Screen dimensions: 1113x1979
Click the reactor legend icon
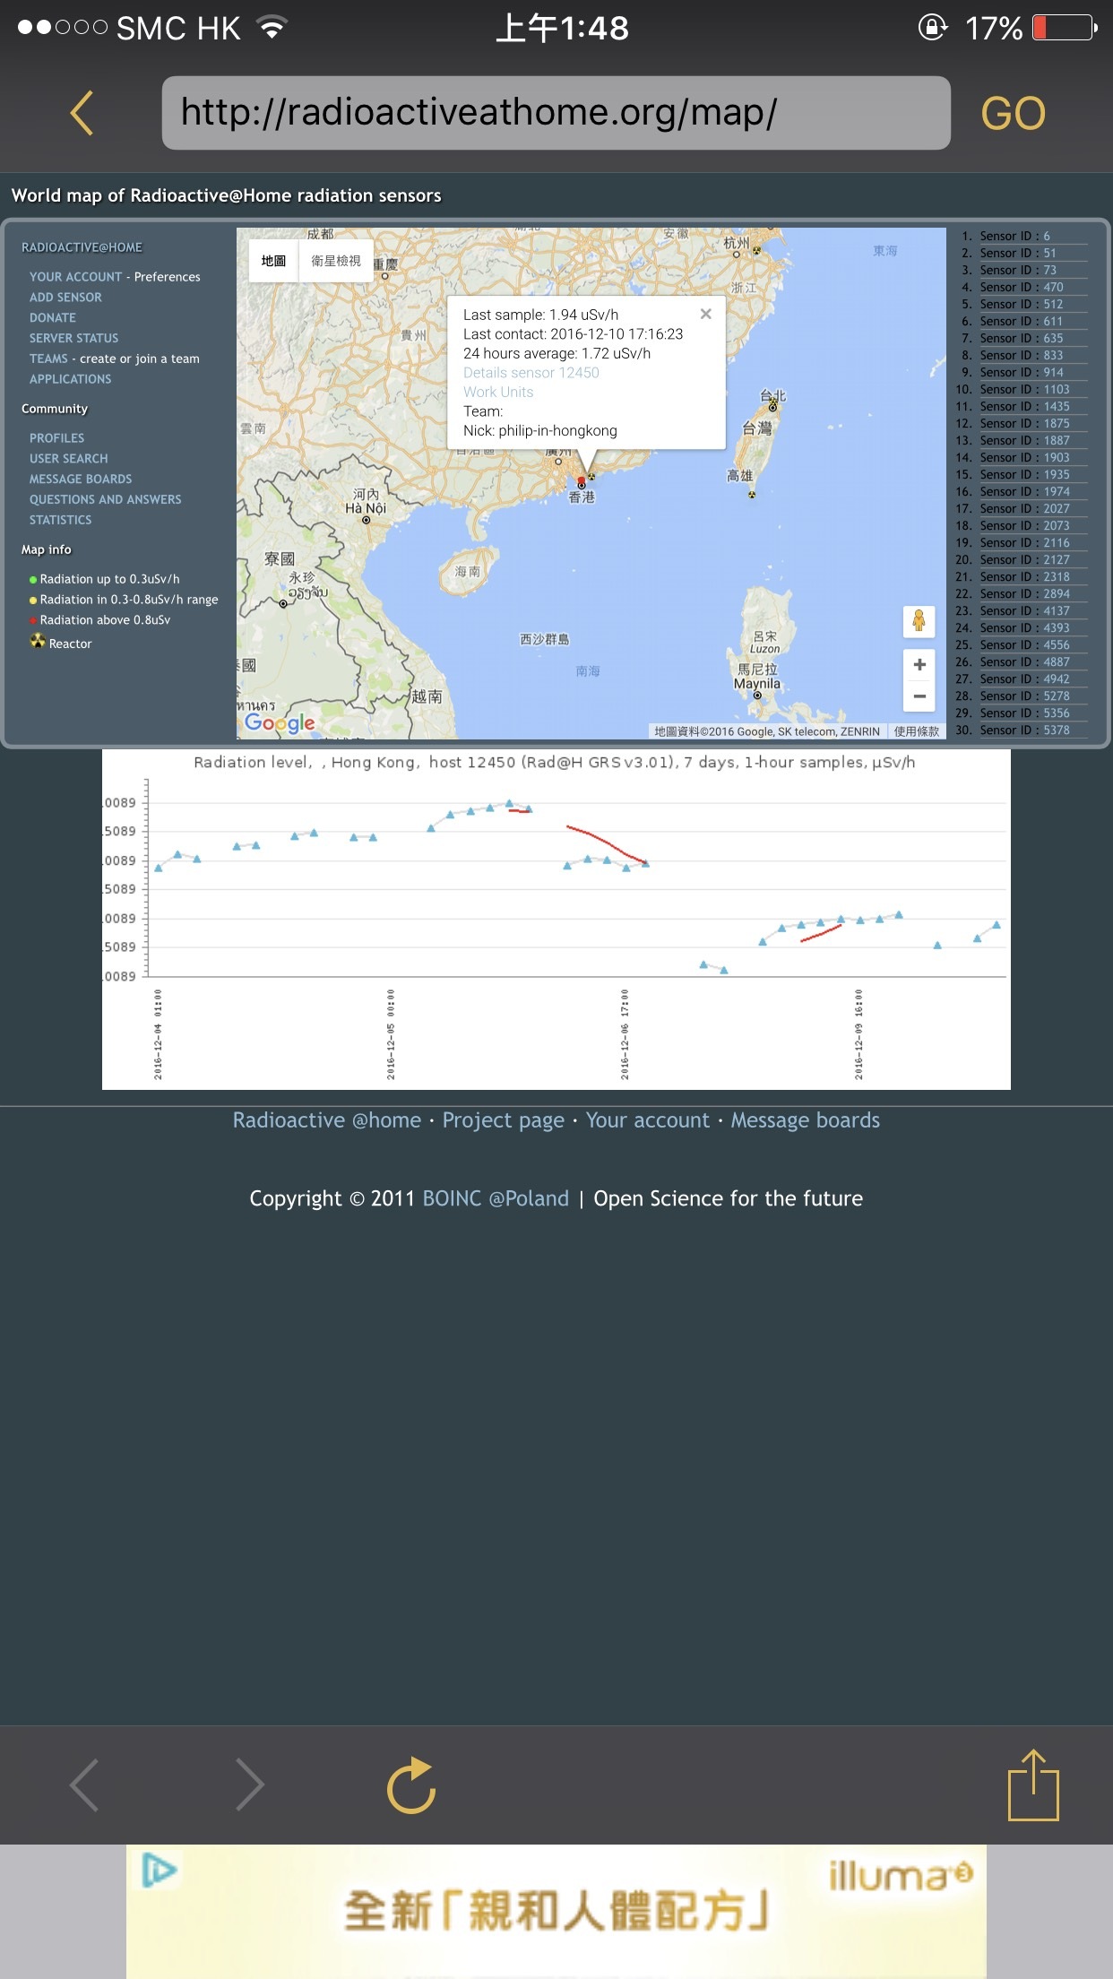[x=37, y=641]
